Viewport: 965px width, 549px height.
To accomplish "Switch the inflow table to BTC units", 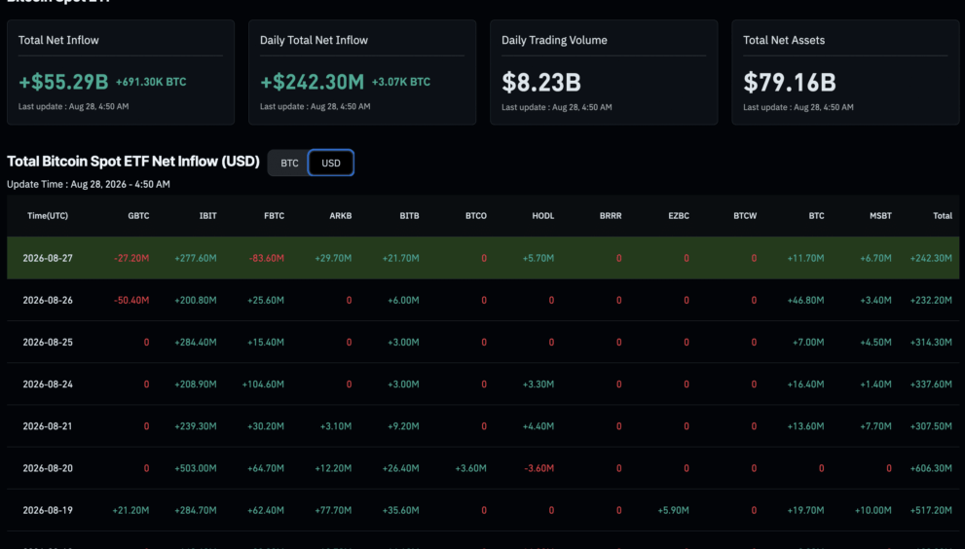I will (x=288, y=164).
